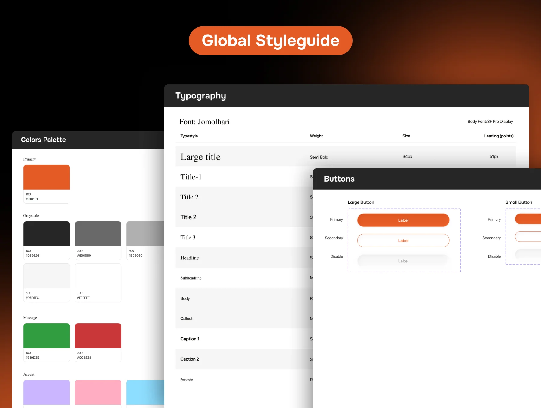Viewport: 541px width, 408px height.
Task: Select the grayscale 300 swatch #B0B0B0
Action: pyautogui.click(x=145, y=241)
